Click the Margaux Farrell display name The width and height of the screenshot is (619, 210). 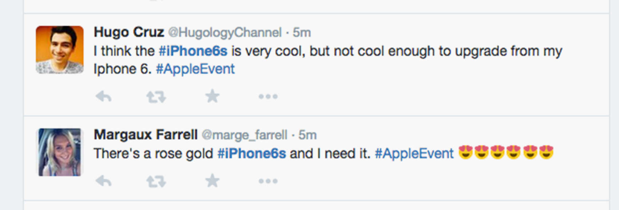(x=146, y=135)
